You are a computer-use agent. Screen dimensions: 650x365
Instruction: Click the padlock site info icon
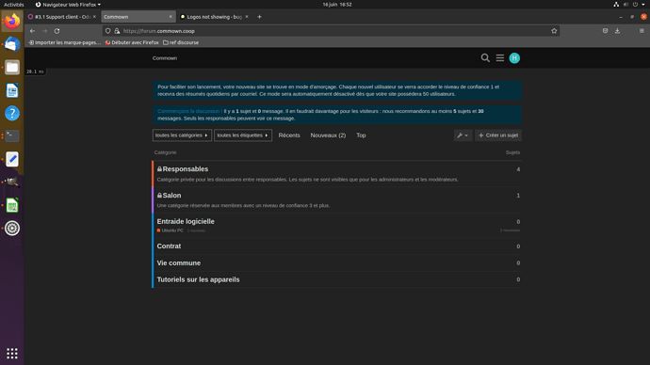click(117, 31)
